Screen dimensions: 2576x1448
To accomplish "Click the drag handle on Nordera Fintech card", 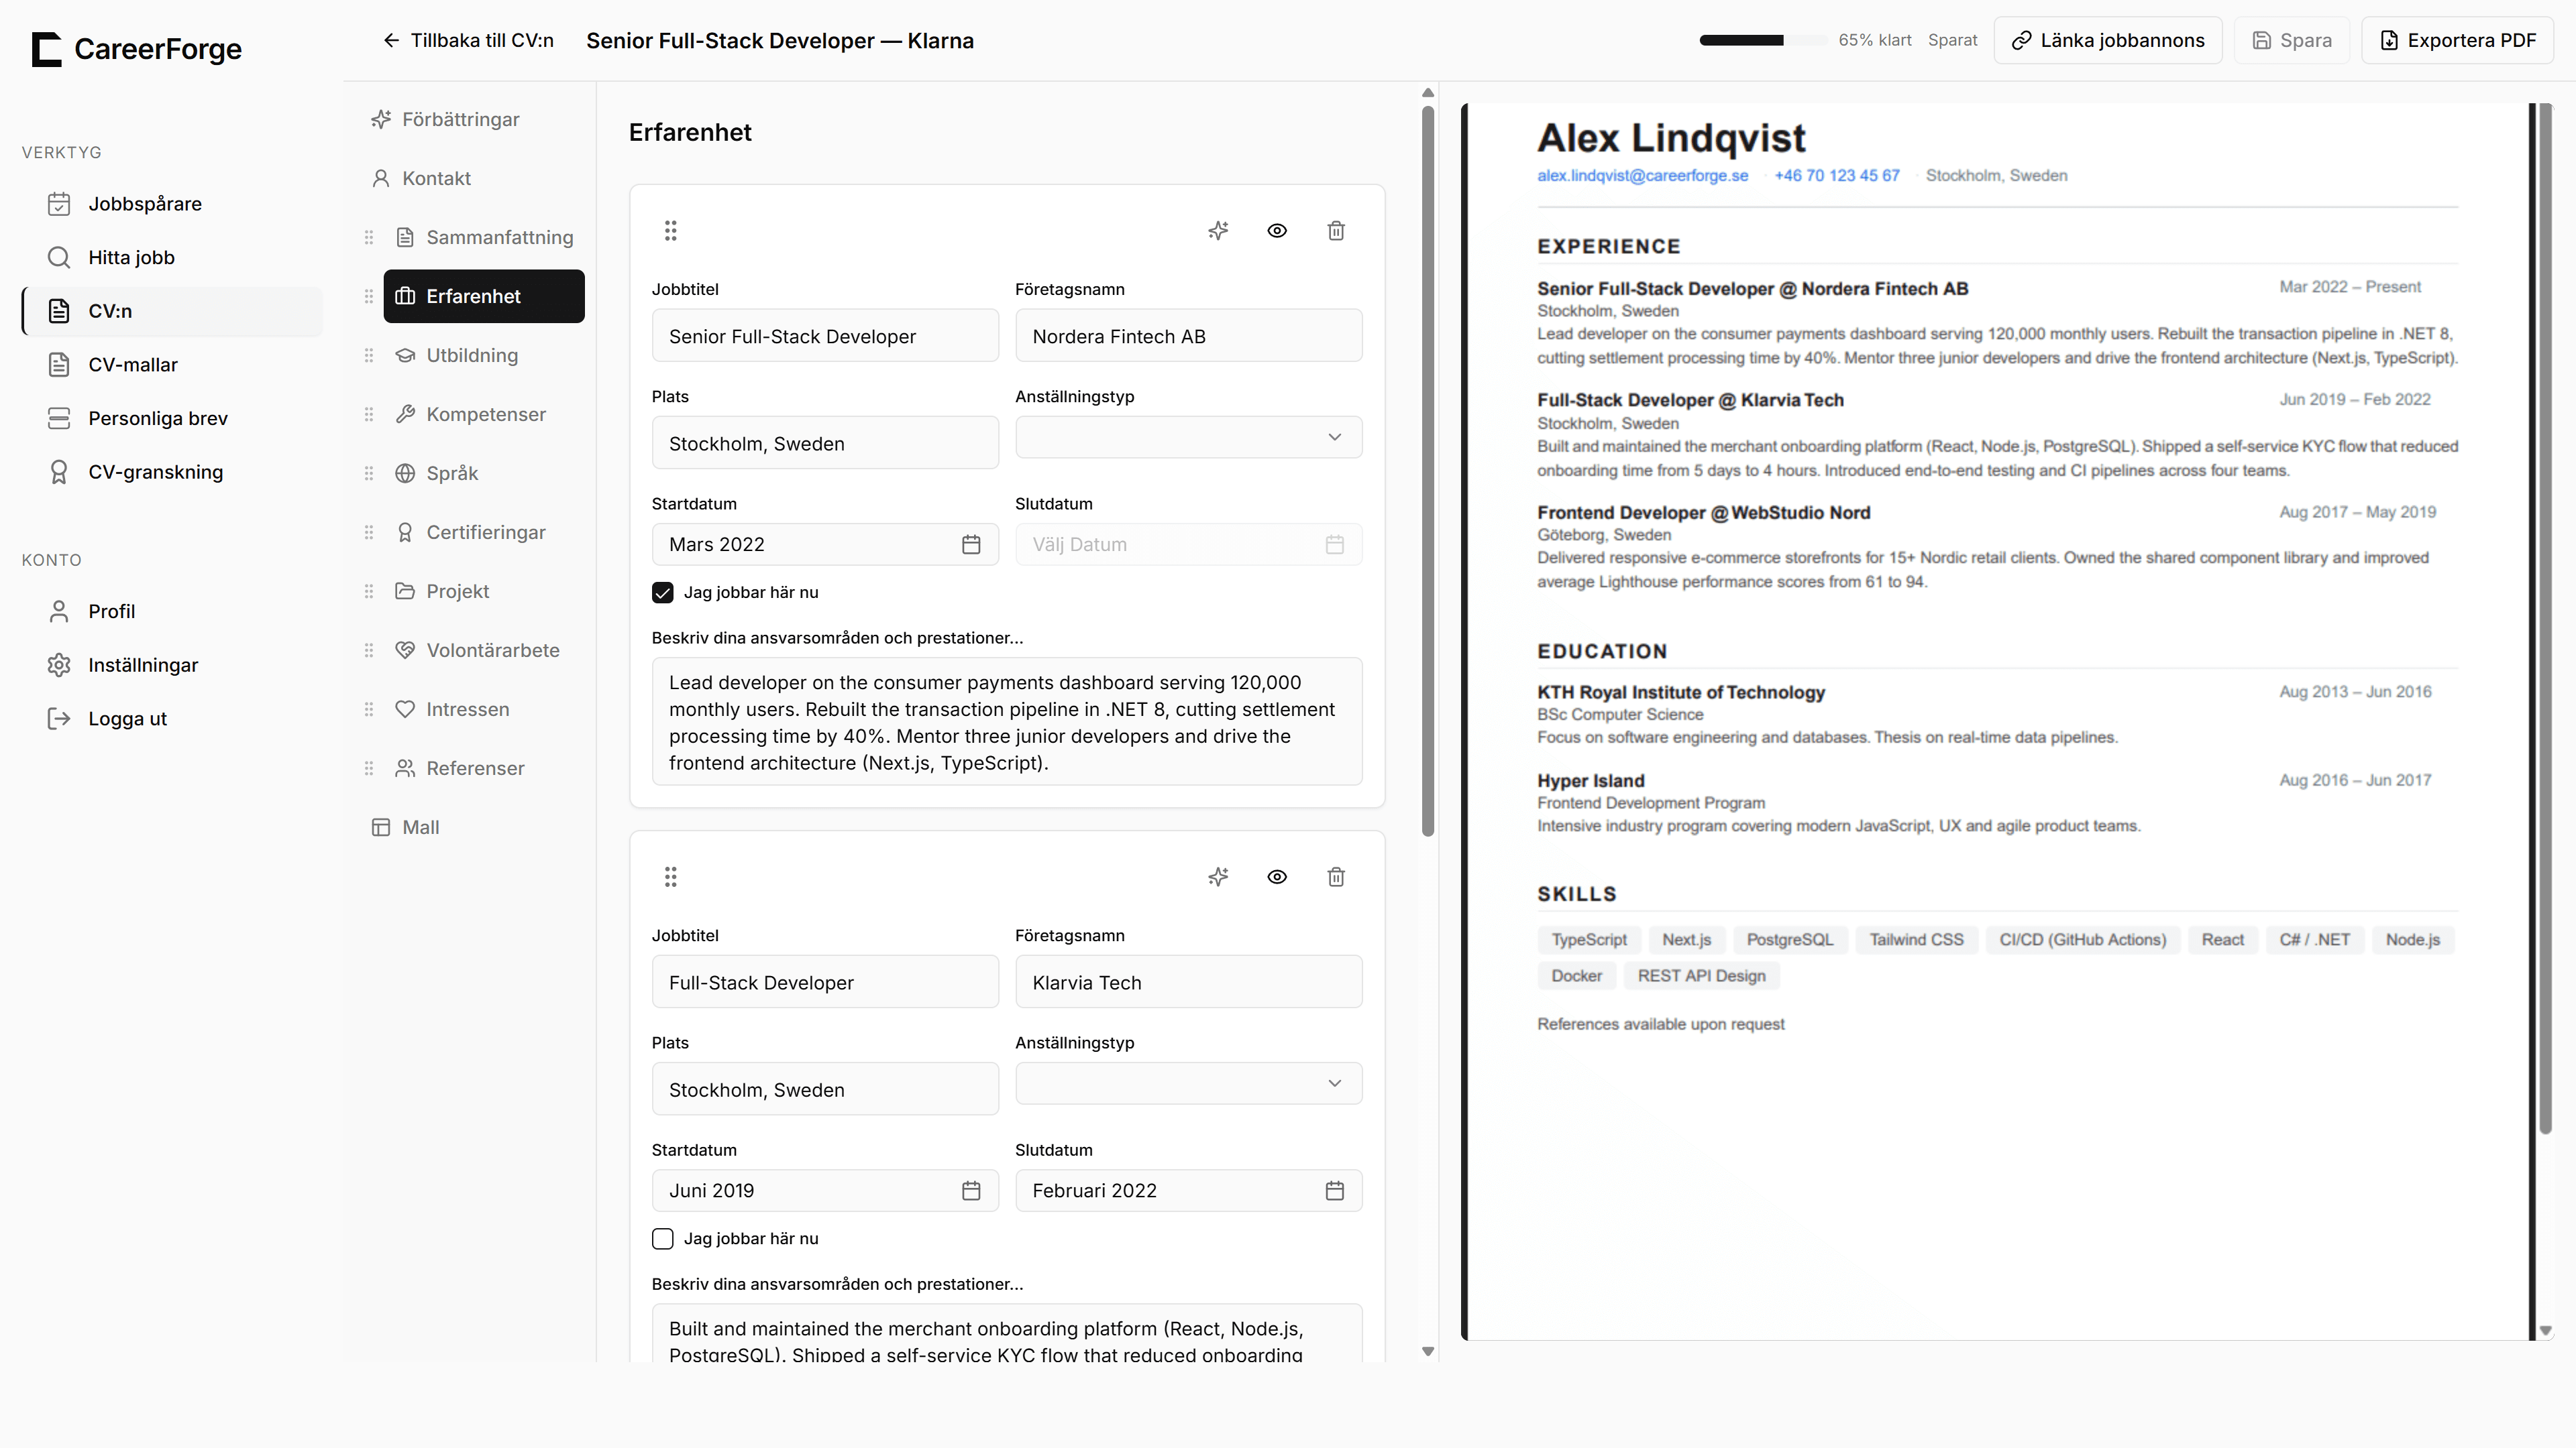I will [x=671, y=231].
